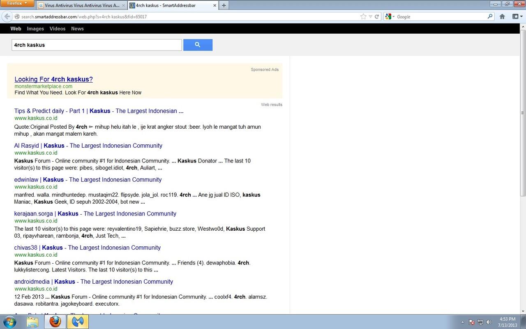526x329 pixels.
Task: Switch to News search
Action: click(77, 29)
